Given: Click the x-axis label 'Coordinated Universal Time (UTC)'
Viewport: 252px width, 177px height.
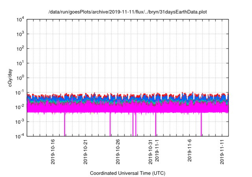Looking at the screenshot, I should point(128,173).
